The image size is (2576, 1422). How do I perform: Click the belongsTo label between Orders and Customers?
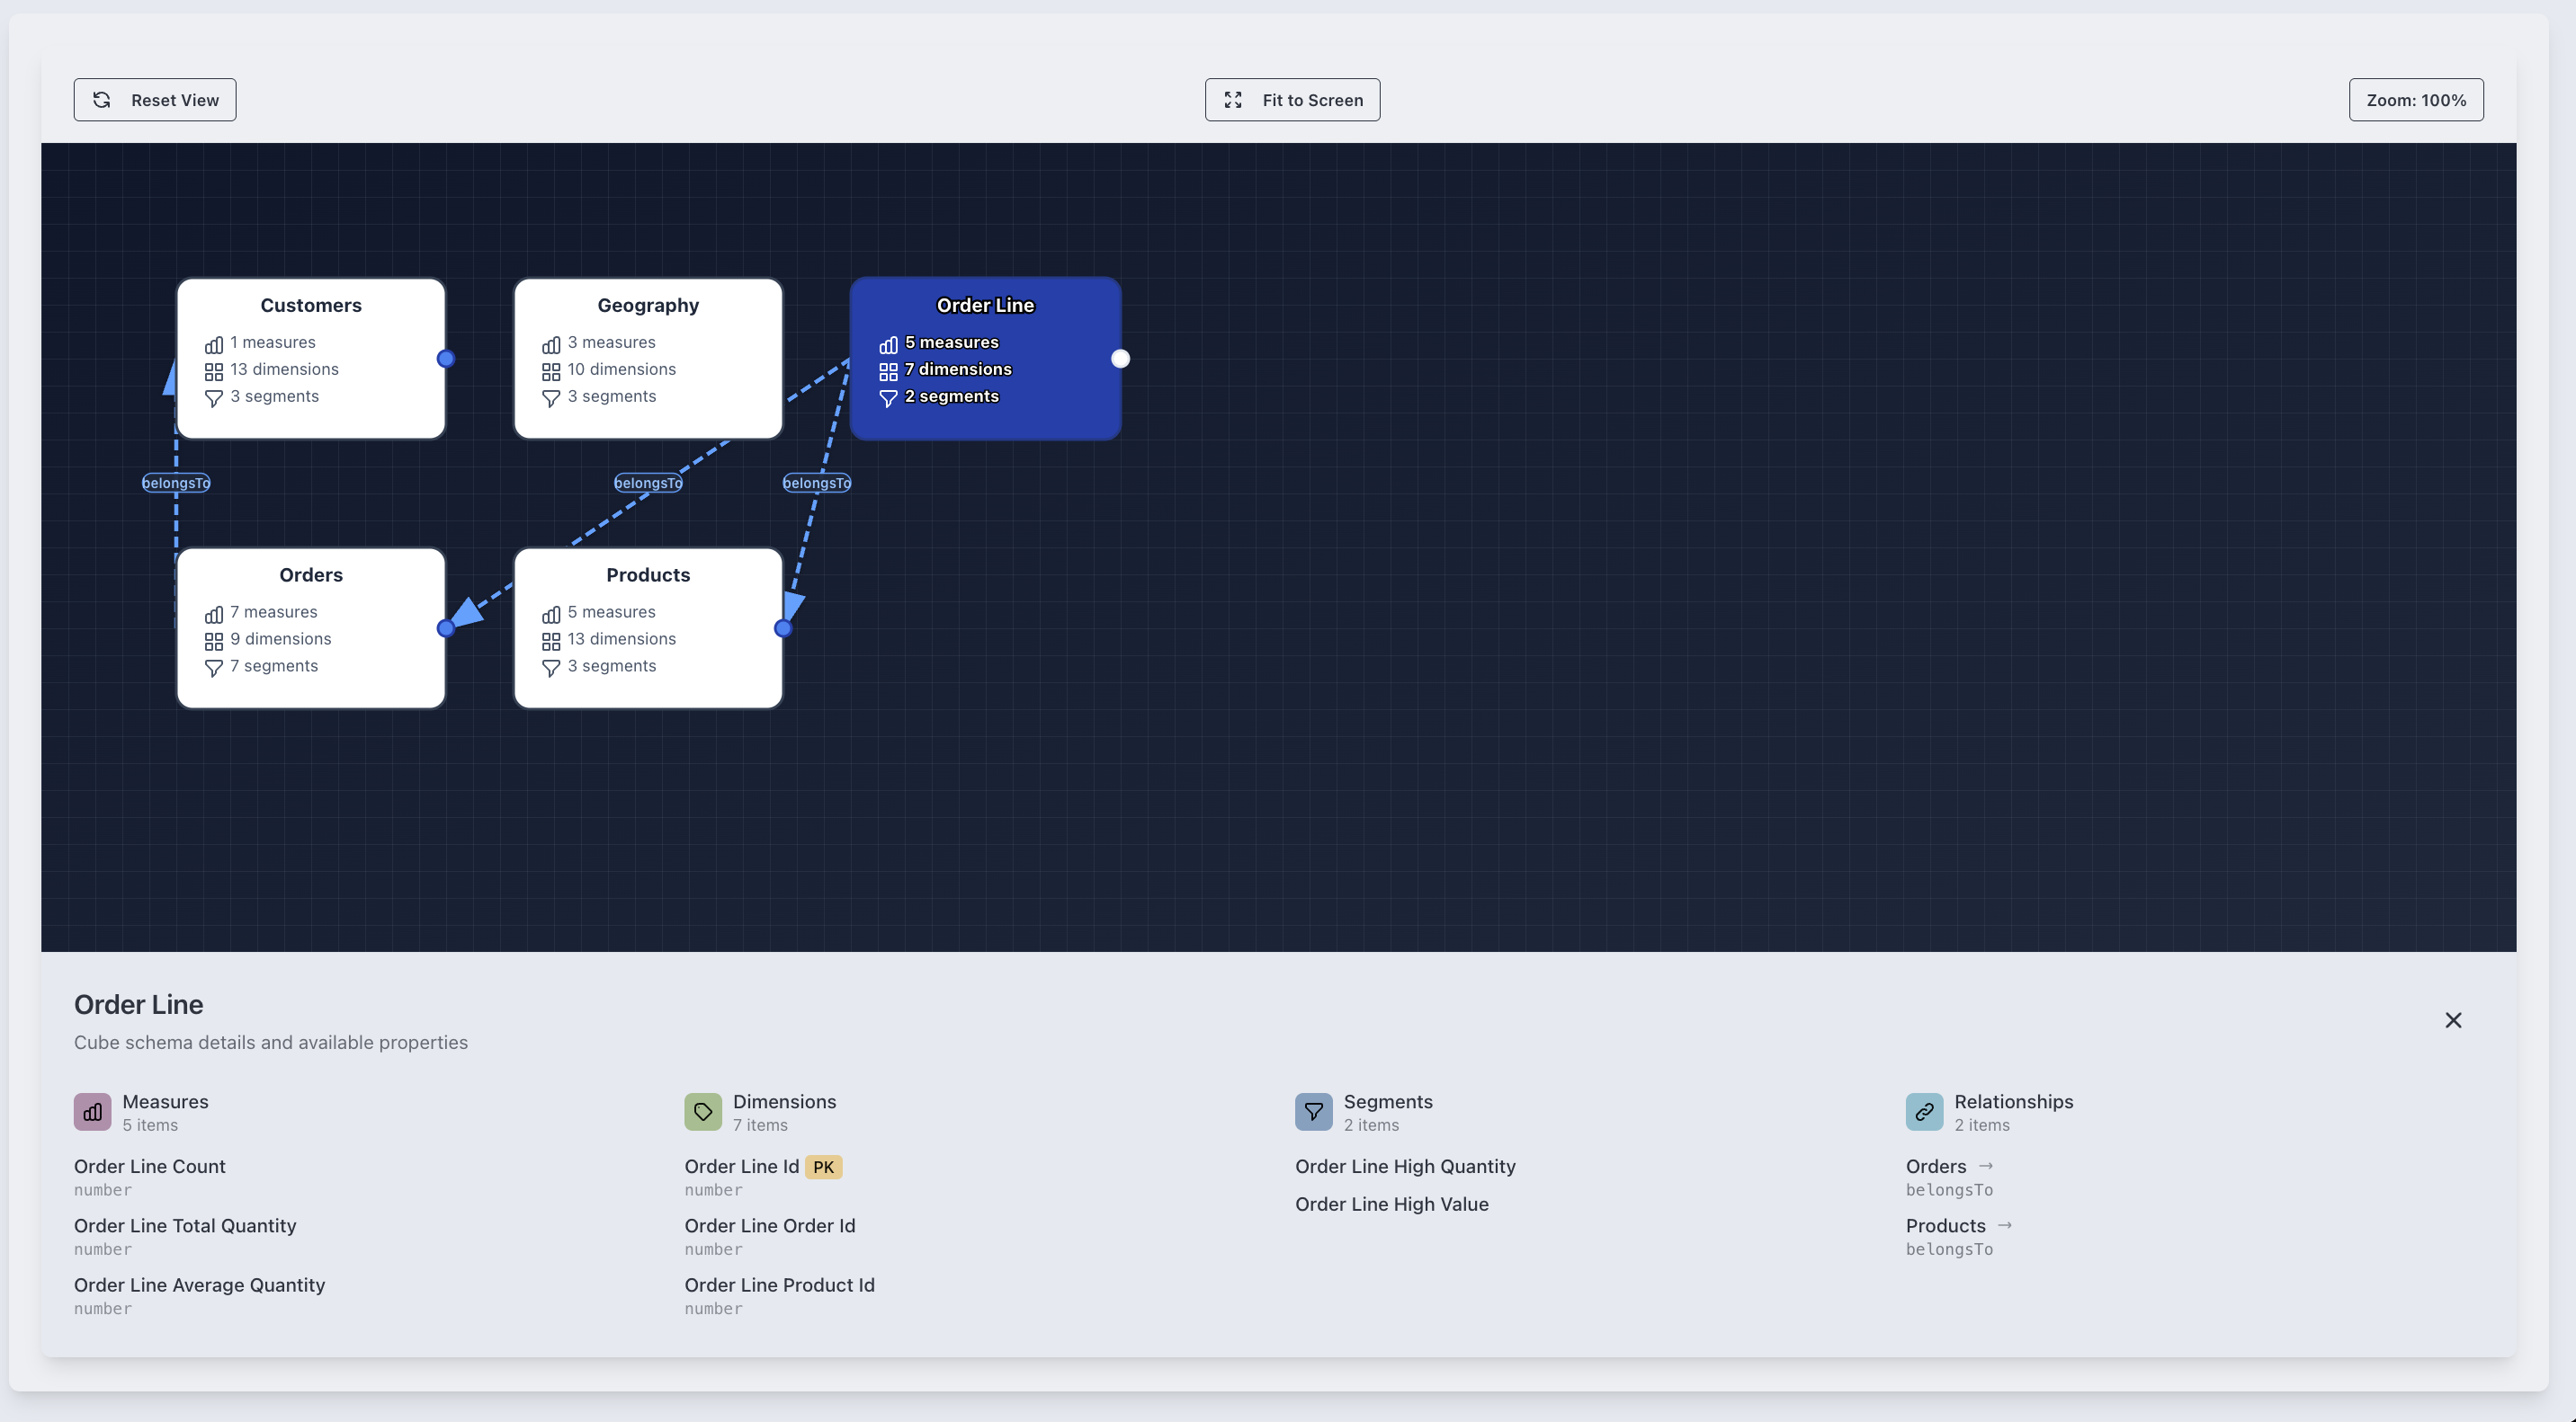point(176,483)
